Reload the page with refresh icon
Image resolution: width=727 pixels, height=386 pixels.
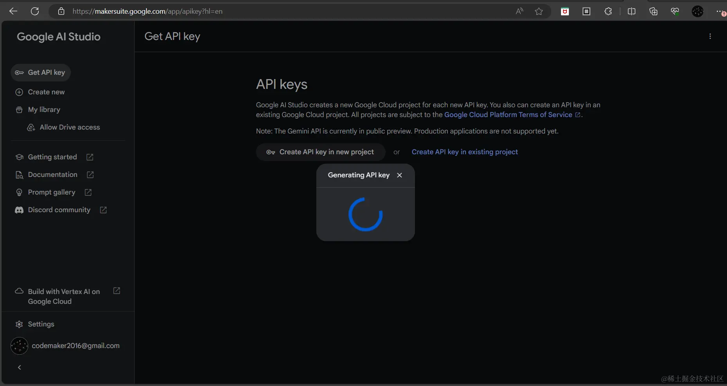(35, 11)
